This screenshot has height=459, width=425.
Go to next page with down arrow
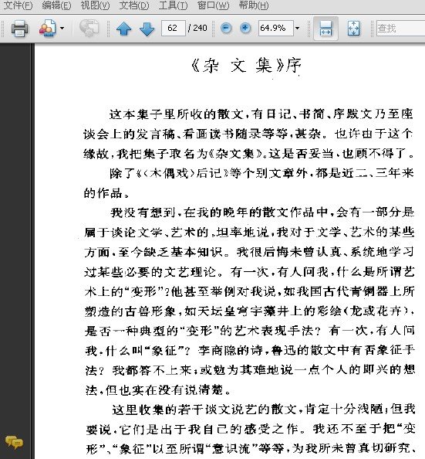(147, 29)
